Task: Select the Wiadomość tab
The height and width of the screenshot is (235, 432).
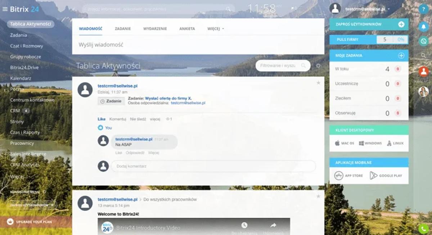Action: tap(90, 29)
